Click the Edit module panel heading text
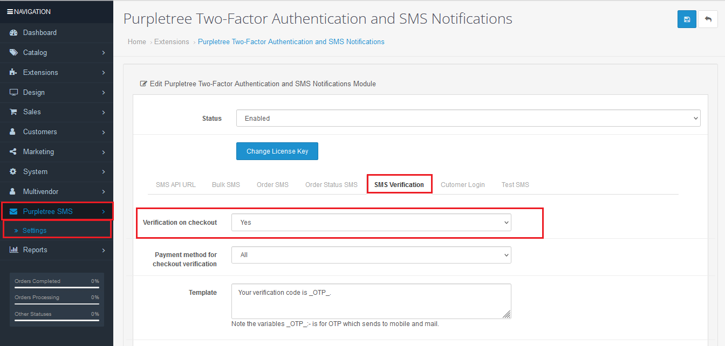 pyautogui.click(x=263, y=84)
